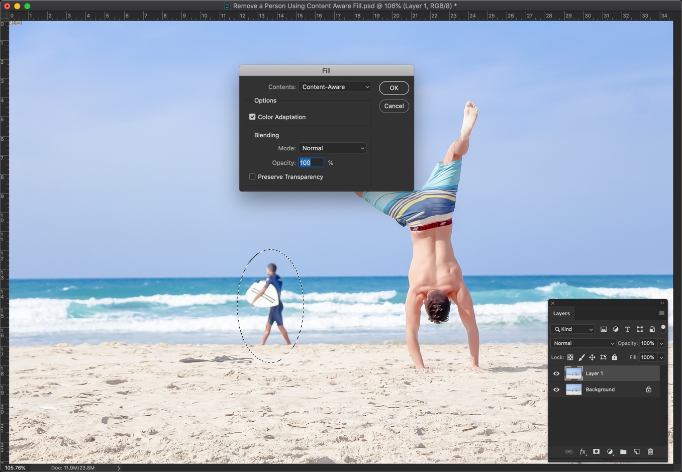Open the Kind filter dropdown in Layers

573,329
